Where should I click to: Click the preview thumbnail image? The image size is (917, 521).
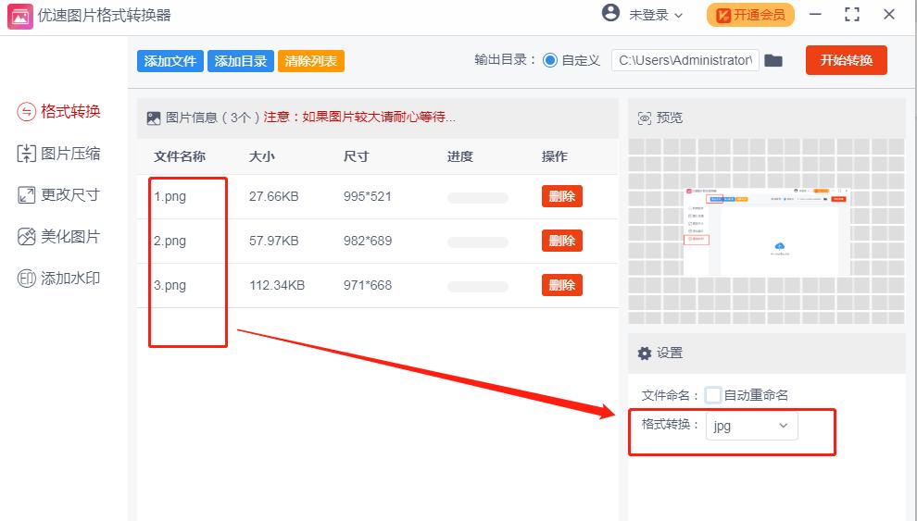tap(767, 231)
